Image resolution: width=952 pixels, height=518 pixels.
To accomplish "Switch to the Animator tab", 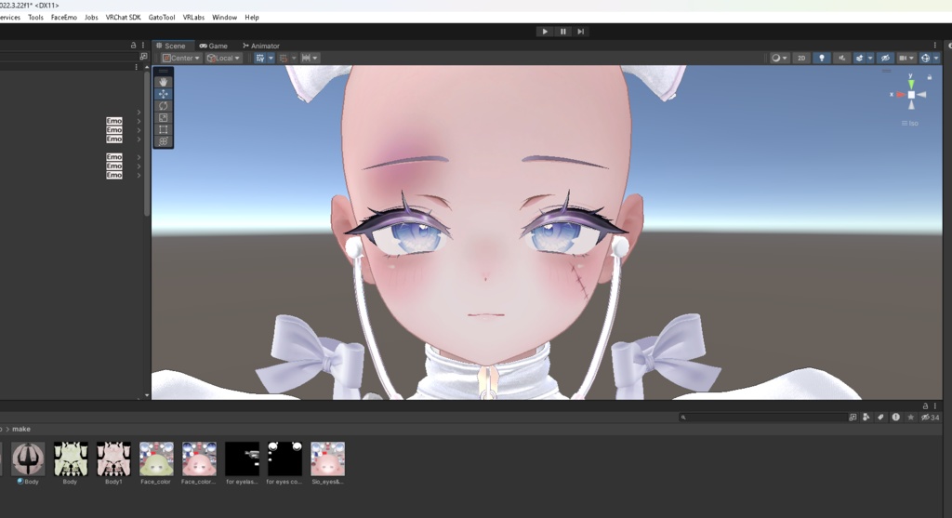I will point(261,46).
